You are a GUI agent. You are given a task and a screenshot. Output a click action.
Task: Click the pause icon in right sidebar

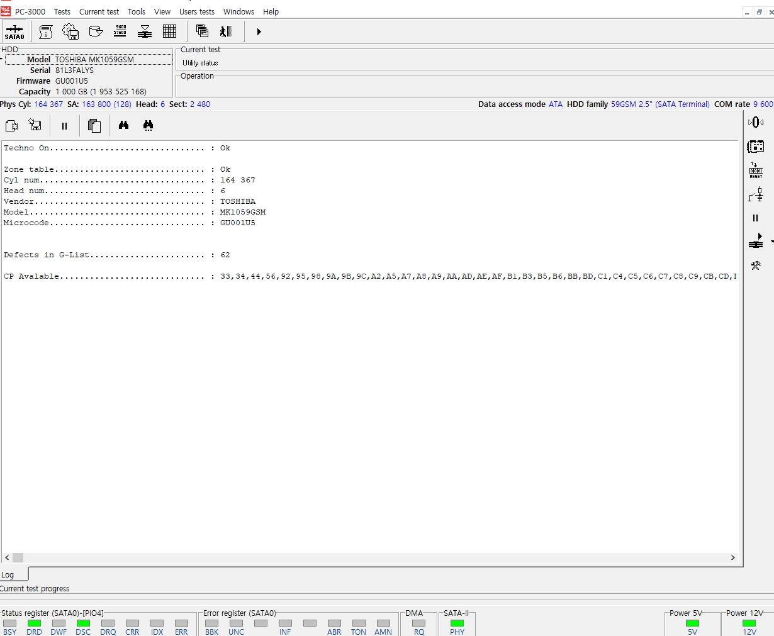pyautogui.click(x=756, y=218)
